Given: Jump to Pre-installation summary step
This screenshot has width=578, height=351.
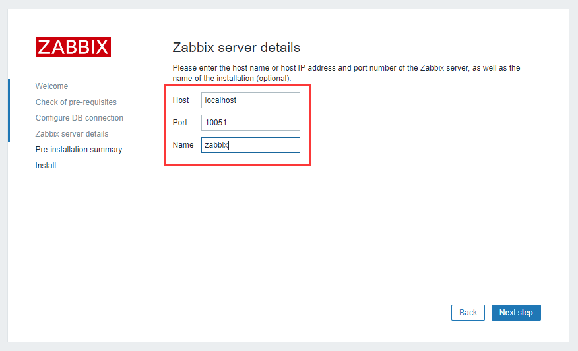Looking at the screenshot, I should [x=79, y=150].
